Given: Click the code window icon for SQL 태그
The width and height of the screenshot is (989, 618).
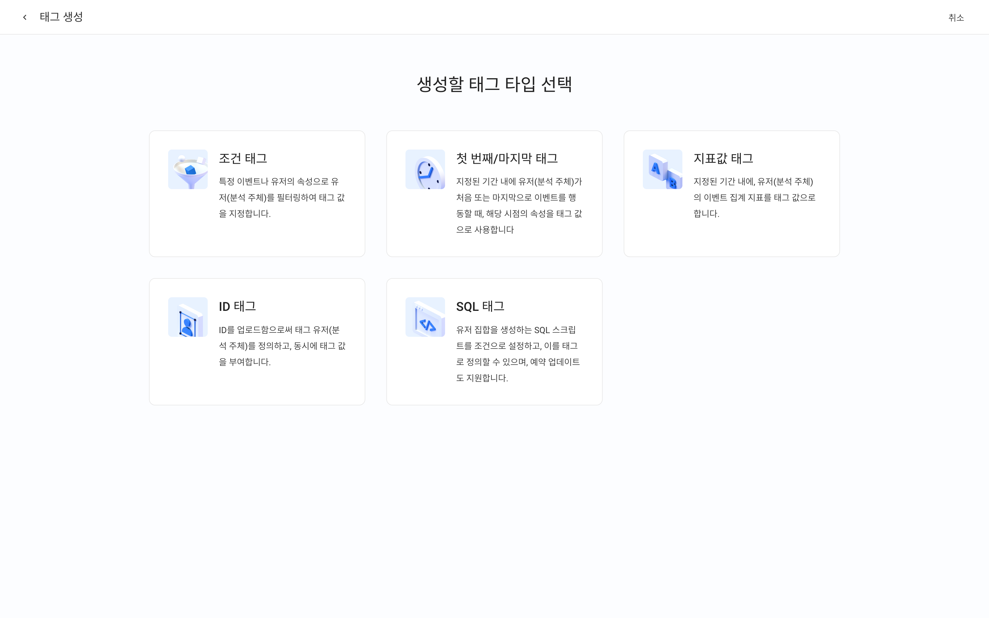Looking at the screenshot, I should coord(425,317).
